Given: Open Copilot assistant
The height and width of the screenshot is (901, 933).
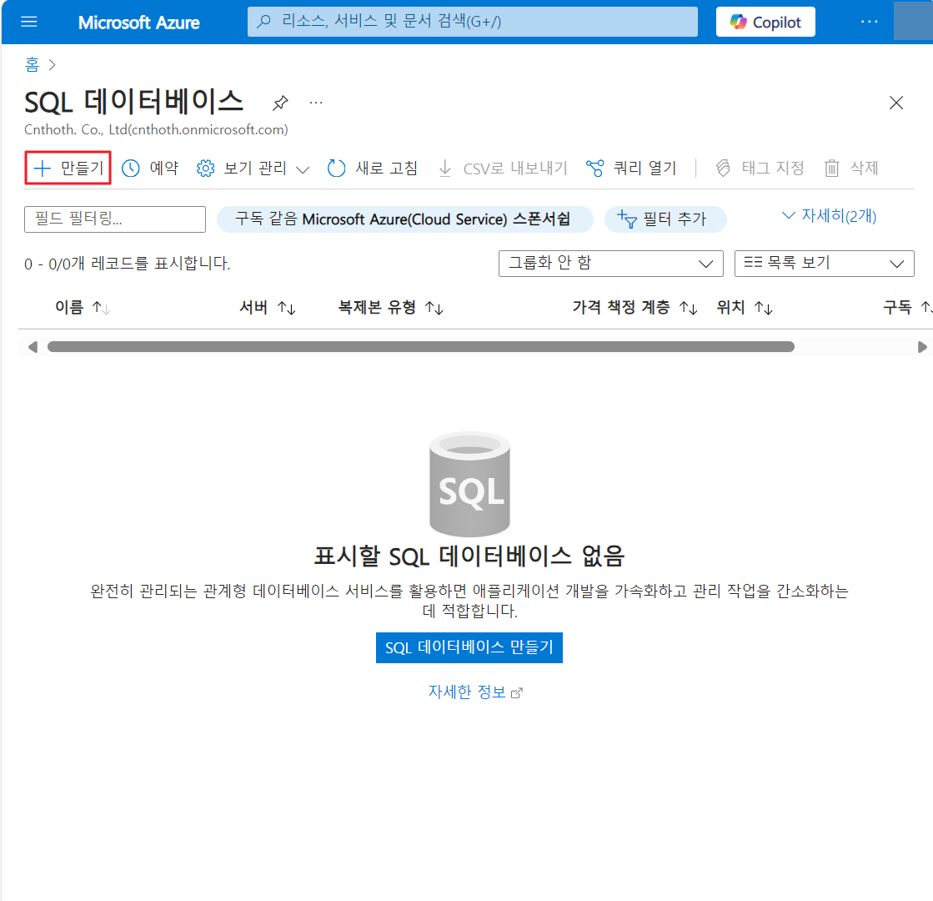Looking at the screenshot, I should click(x=765, y=22).
